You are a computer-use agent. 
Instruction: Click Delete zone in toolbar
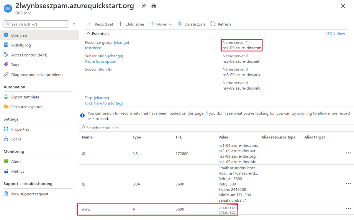[x=191, y=24]
